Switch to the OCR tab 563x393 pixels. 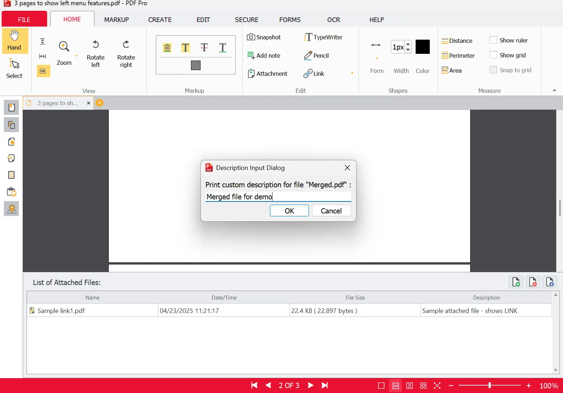pyautogui.click(x=334, y=20)
